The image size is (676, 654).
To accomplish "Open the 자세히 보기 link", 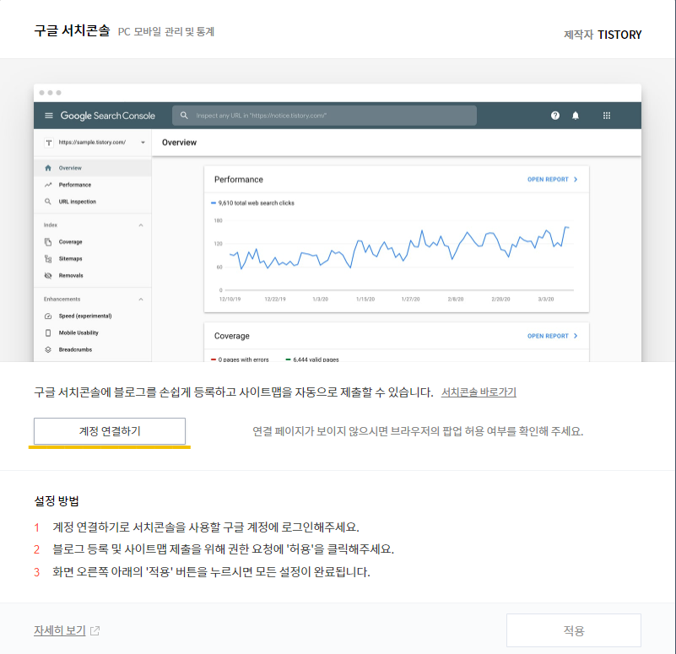I will point(60,630).
